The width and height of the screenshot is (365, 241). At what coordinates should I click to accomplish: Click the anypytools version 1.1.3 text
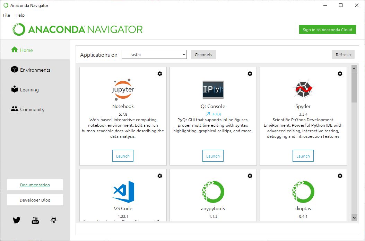pyautogui.click(x=213, y=216)
